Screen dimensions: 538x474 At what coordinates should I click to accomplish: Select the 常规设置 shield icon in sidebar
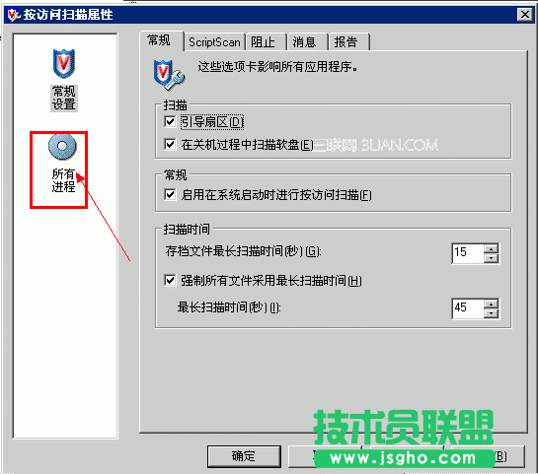(x=64, y=64)
